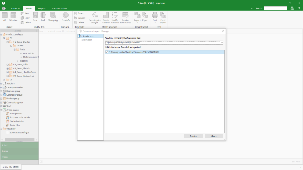The width and height of the screenshot is (303, 170).
Task: Click the Selection display icon
Action: coord(13,17)
